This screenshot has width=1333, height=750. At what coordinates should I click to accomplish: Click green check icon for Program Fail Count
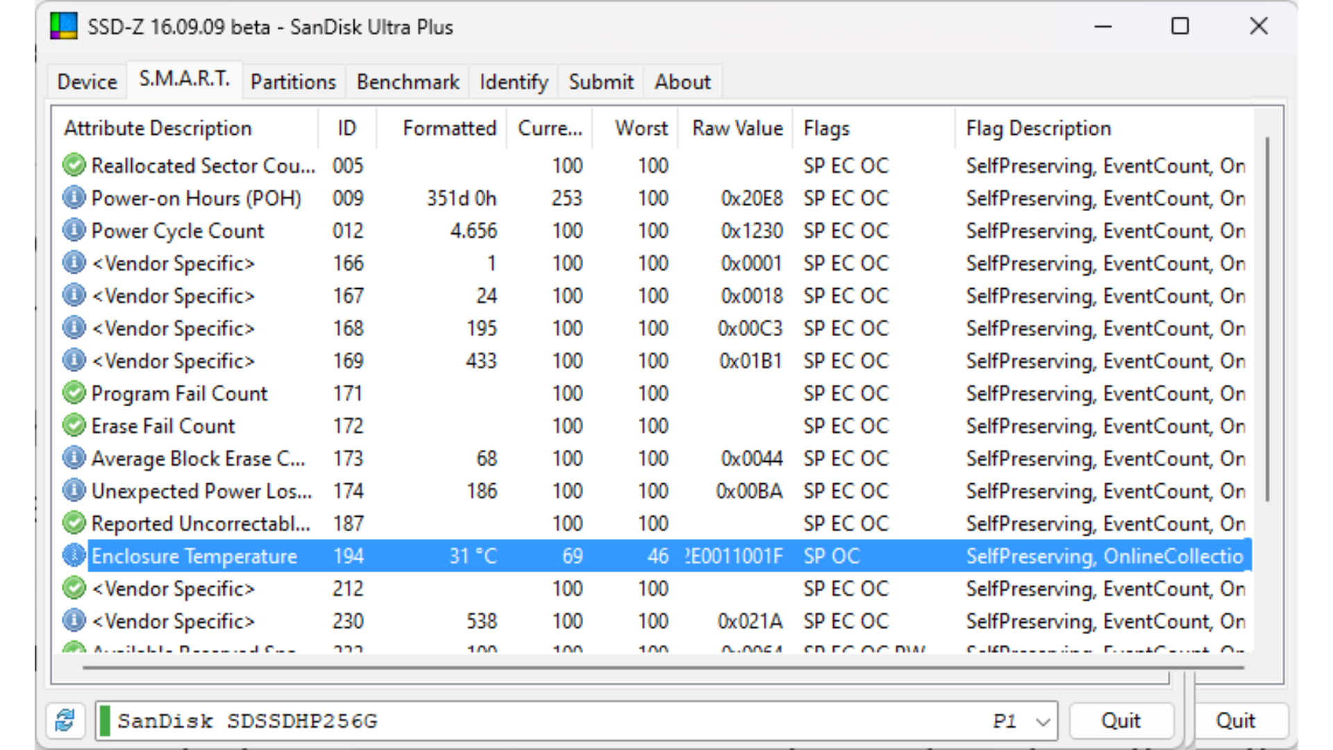pos(74,393)
